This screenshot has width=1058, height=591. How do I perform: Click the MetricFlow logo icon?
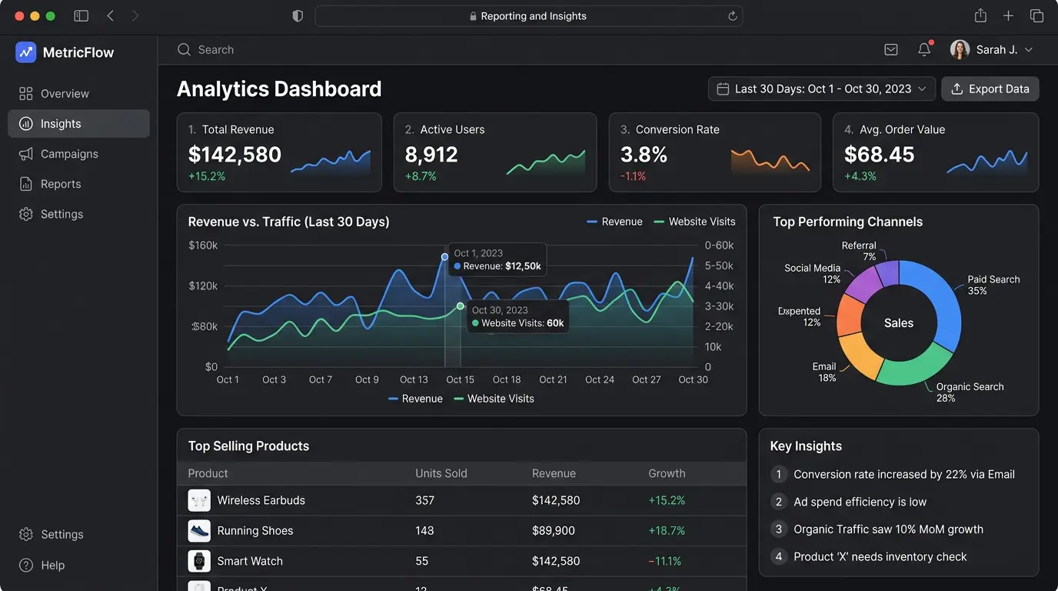click(26, 52)
